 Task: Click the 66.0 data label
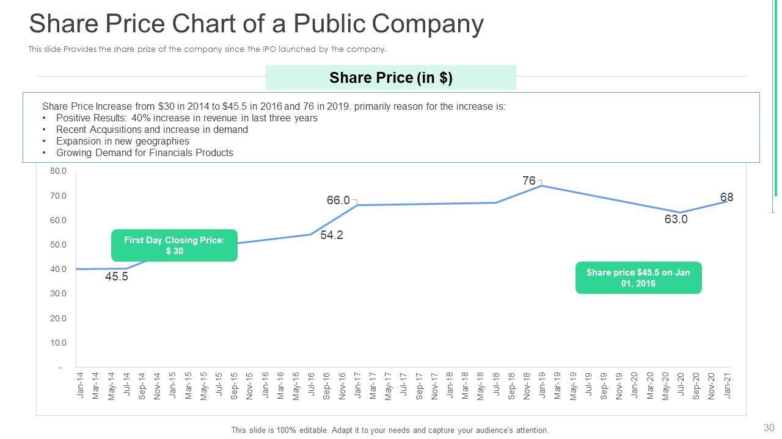[338, 201]
